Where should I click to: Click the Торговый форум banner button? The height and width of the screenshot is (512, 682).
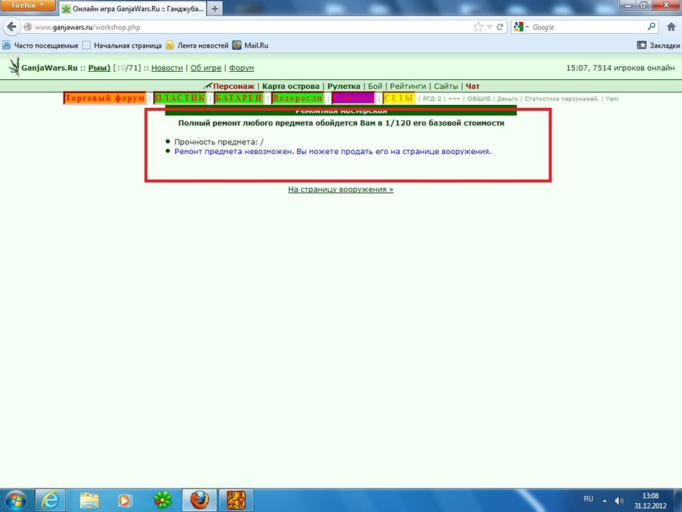pos(105,98)
